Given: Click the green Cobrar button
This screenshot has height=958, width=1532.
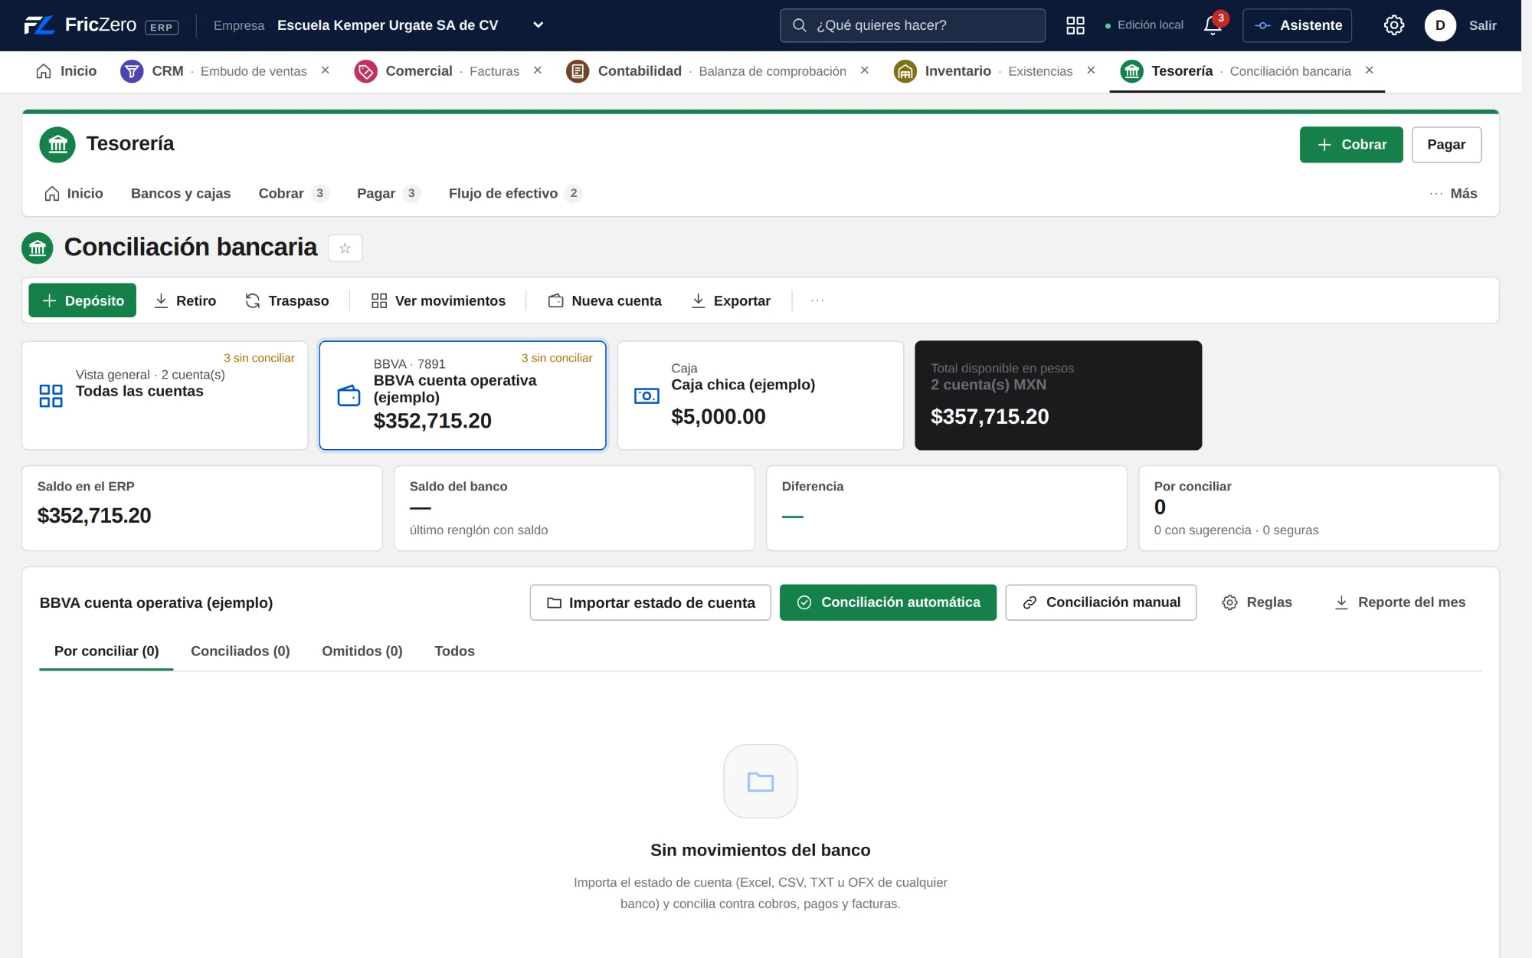Looking at the screenshot, I should [x=1351, y=144].
